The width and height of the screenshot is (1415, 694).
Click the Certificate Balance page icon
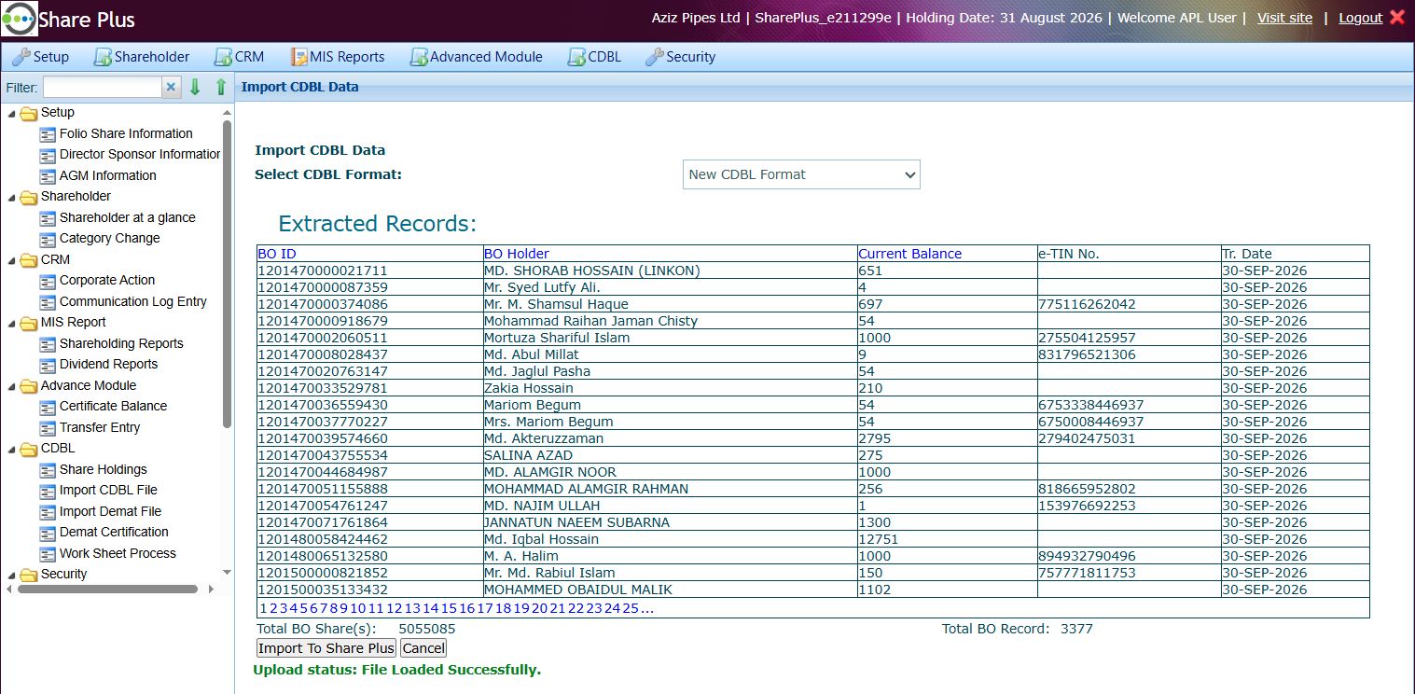(49, 407)
